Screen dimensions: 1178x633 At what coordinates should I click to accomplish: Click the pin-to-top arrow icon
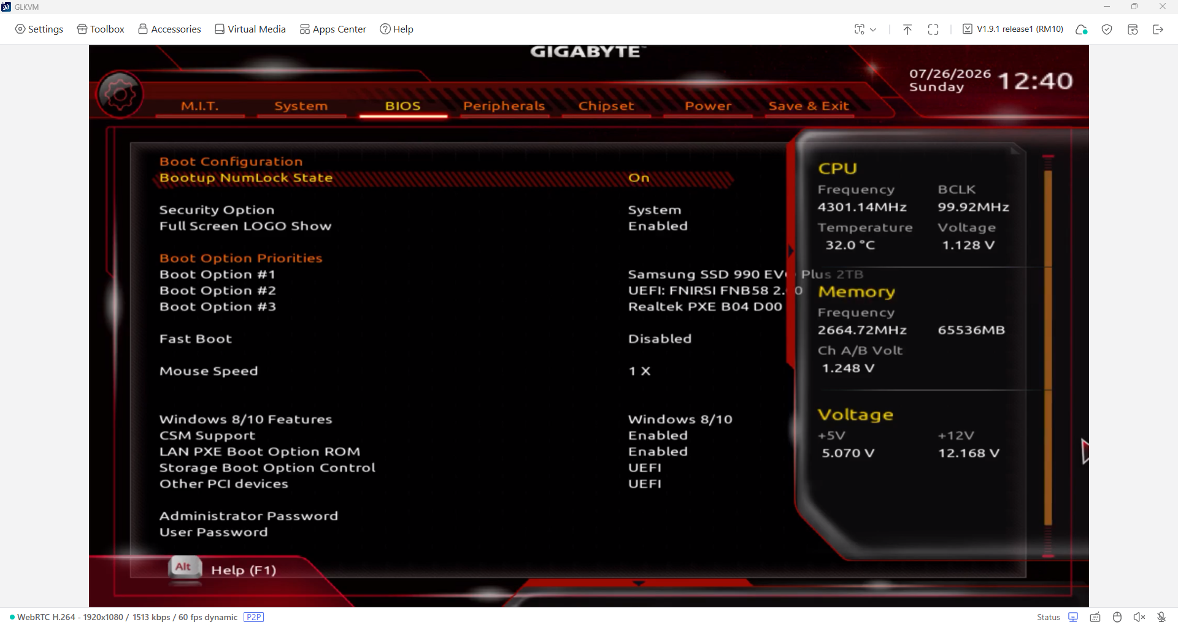click(907, 29)
